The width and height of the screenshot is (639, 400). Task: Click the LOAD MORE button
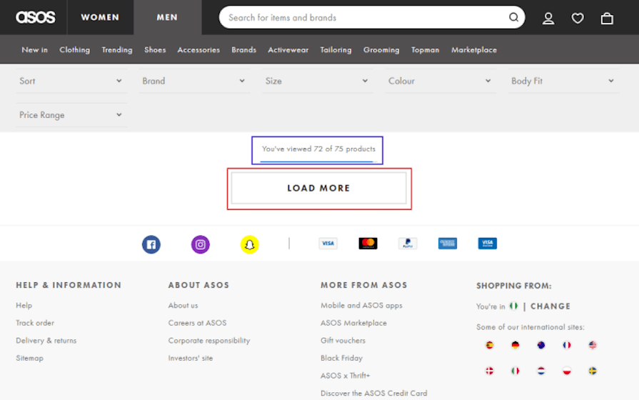point(318,188)
